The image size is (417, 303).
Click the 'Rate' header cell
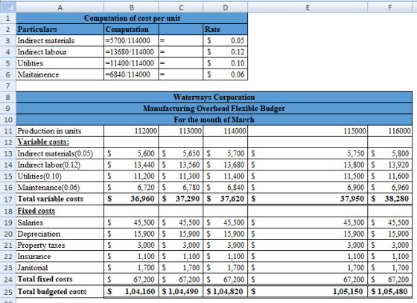(225, 29)
